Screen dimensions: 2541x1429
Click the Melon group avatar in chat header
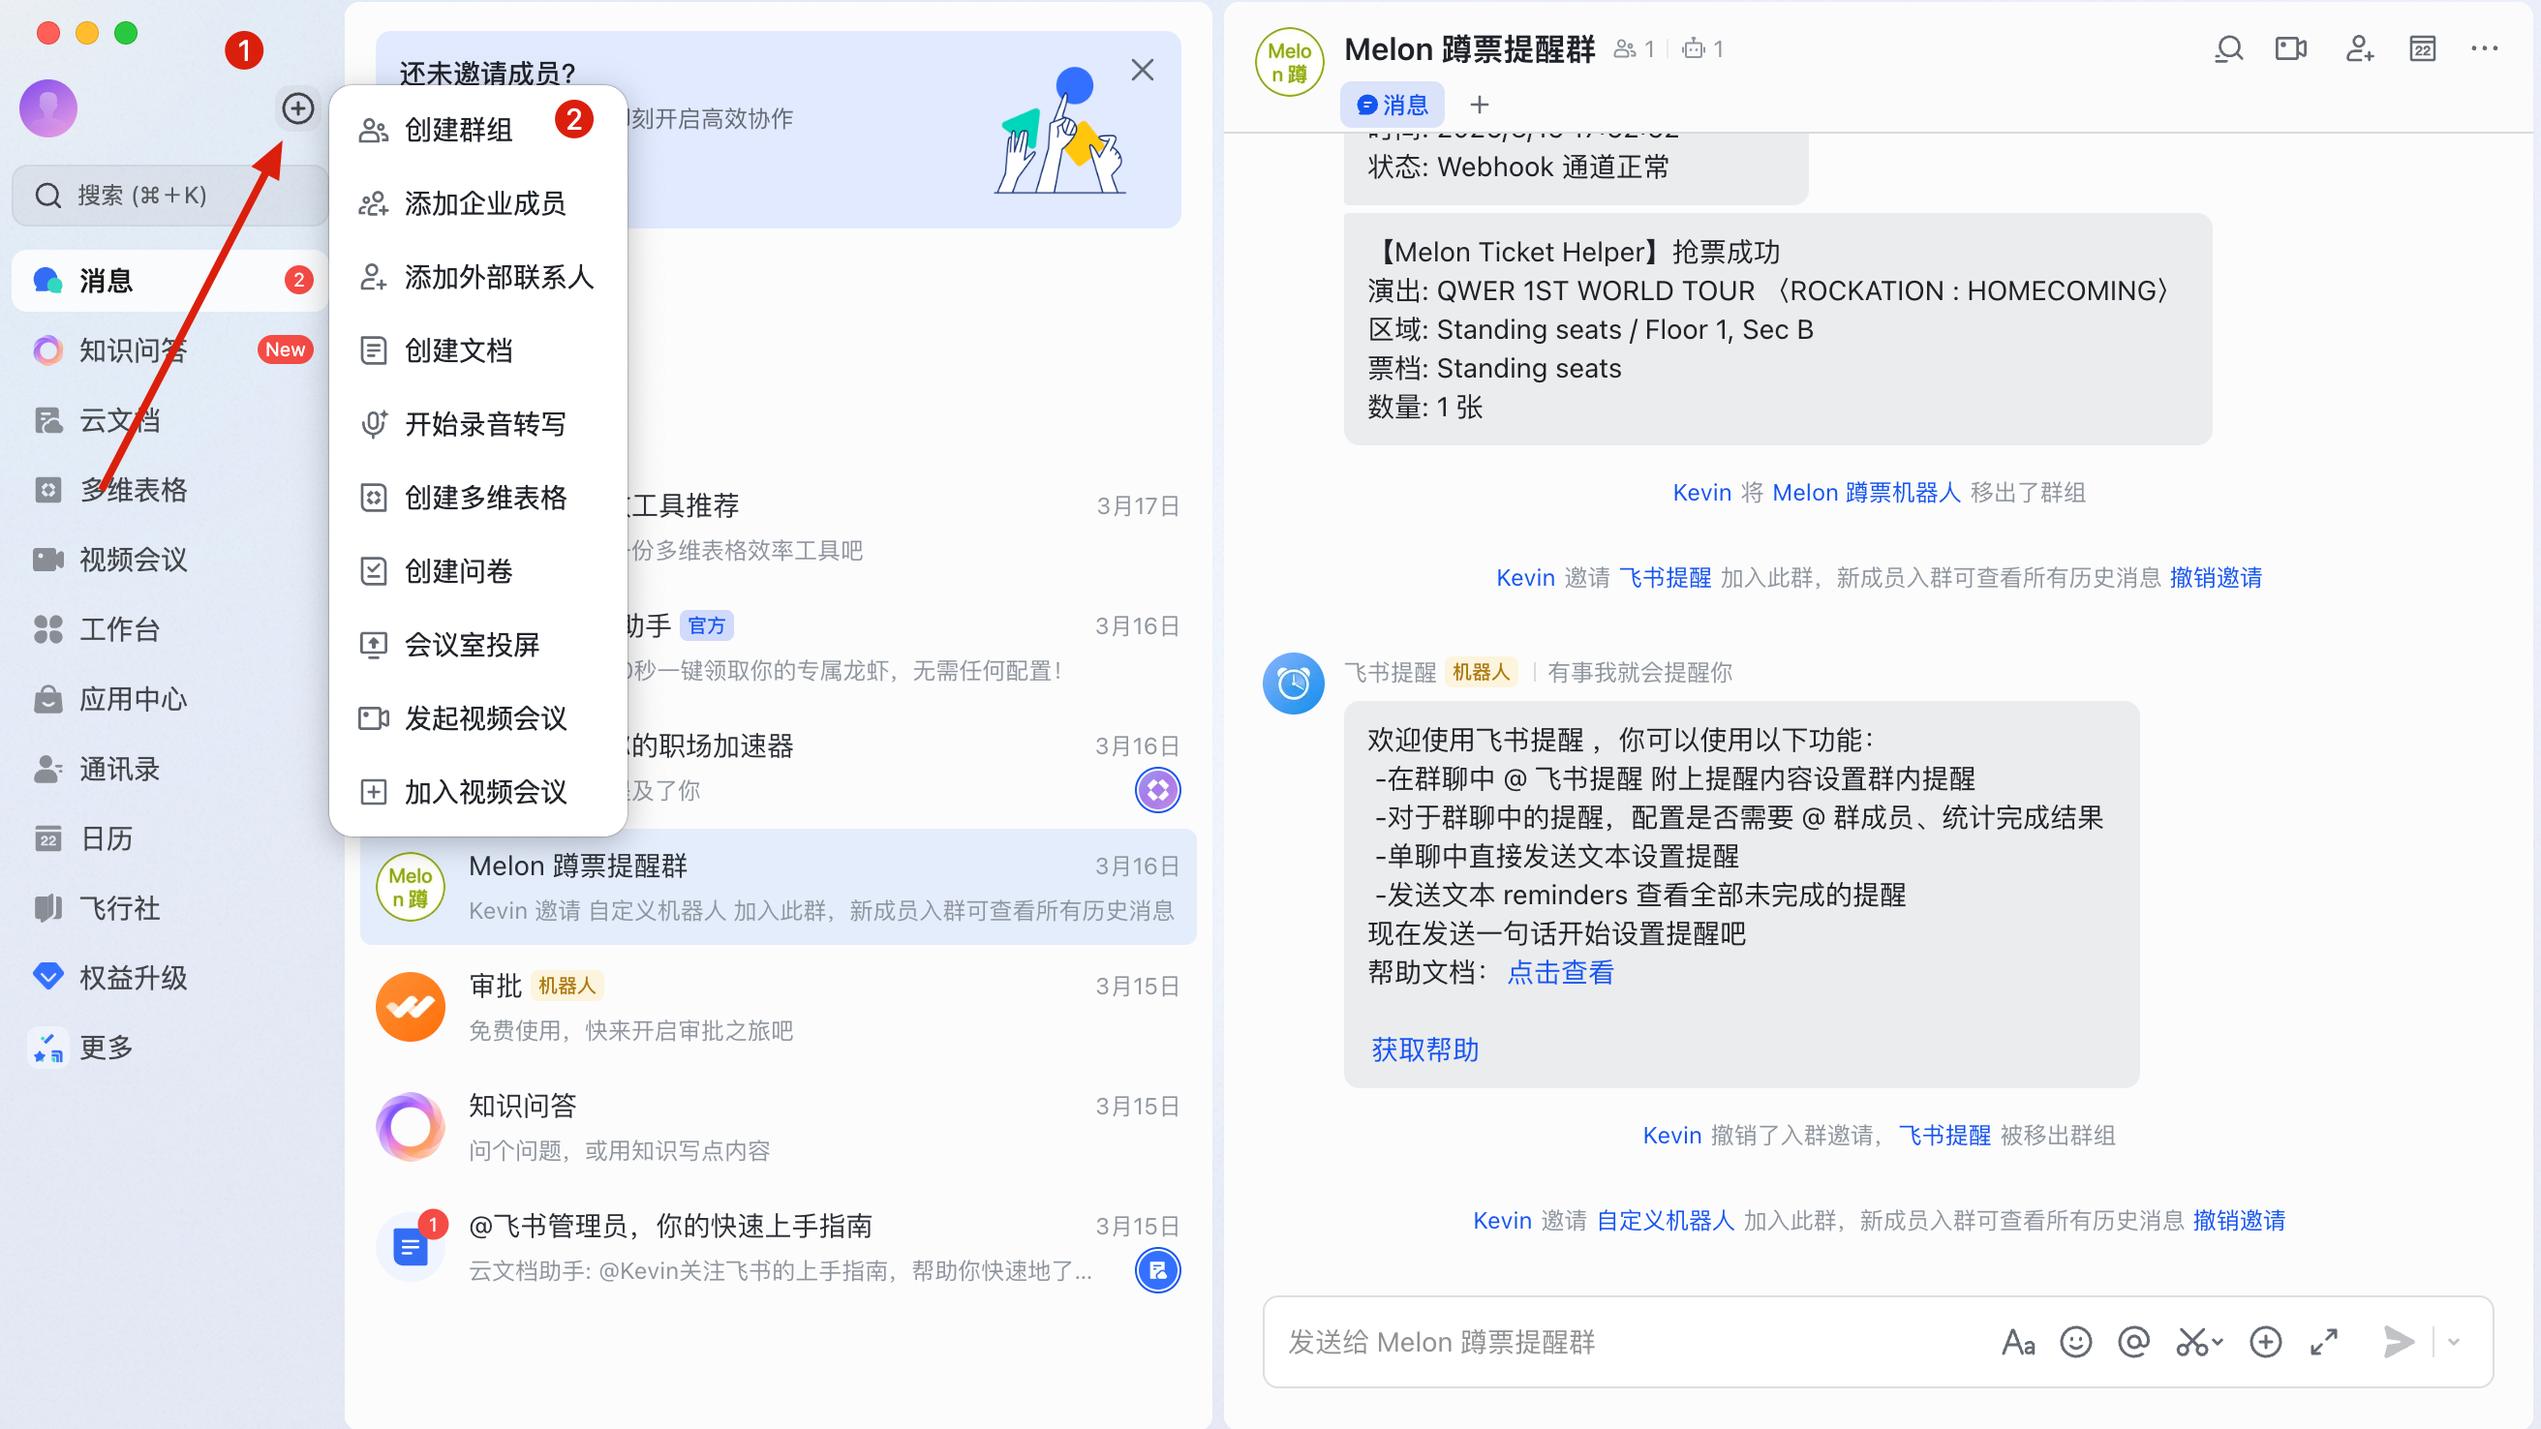tap(1289, 62)
